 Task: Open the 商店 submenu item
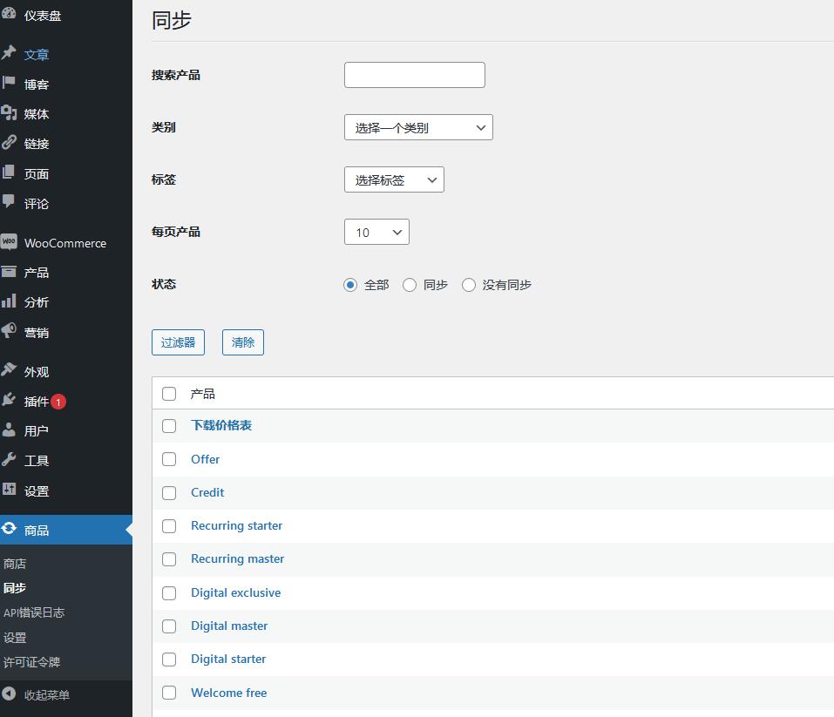coord(15,564)
